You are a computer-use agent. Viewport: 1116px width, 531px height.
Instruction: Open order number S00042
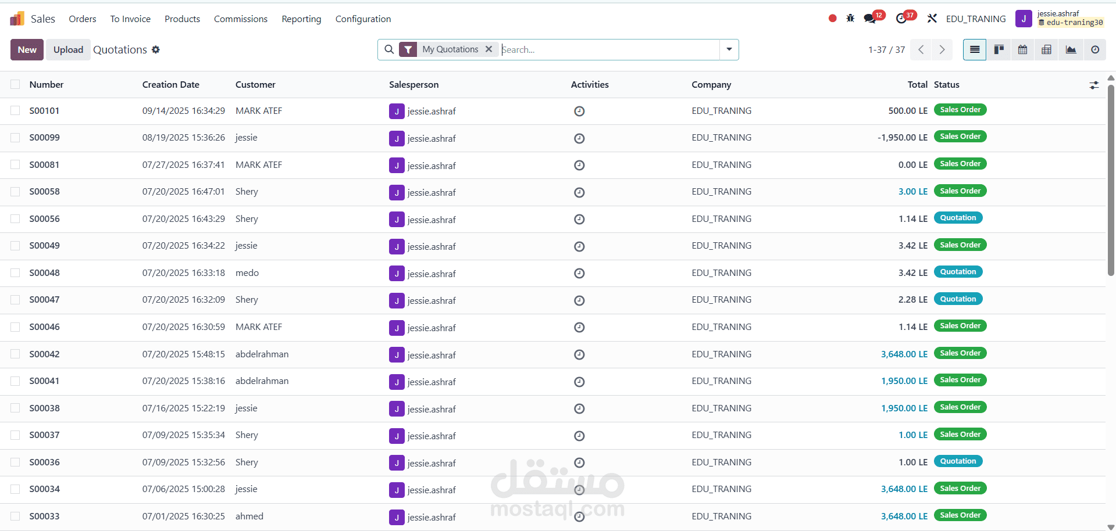pos(45,354)
